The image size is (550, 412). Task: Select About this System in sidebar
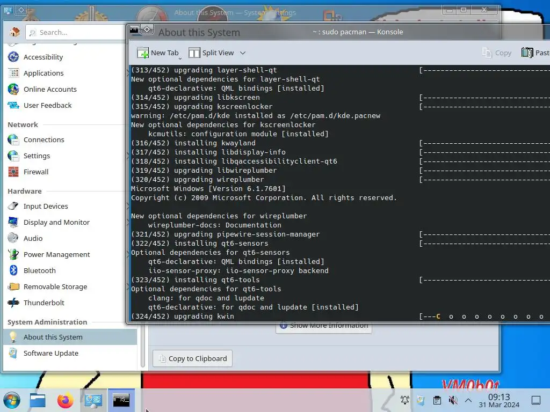70,337
